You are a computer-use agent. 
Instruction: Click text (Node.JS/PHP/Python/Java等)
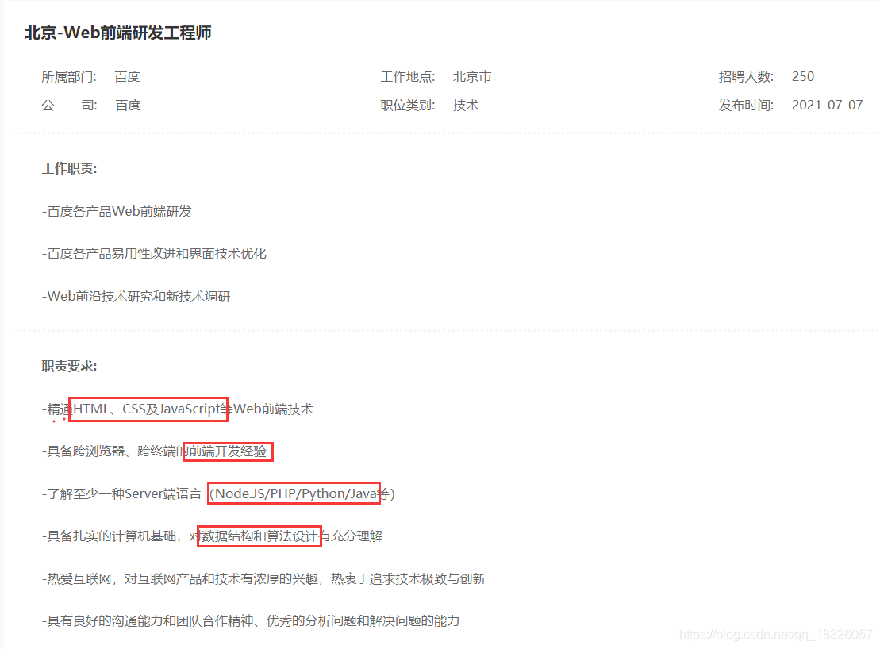tap(302, 494)
